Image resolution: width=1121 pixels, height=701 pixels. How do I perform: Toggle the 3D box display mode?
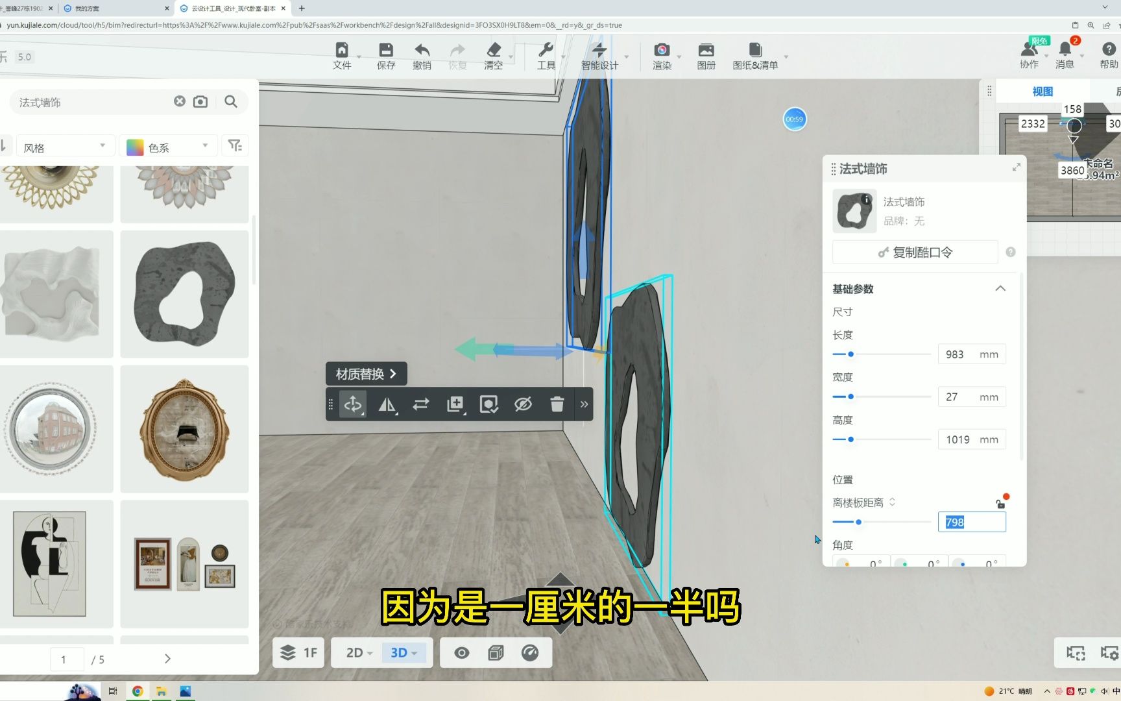coord(496,652)
